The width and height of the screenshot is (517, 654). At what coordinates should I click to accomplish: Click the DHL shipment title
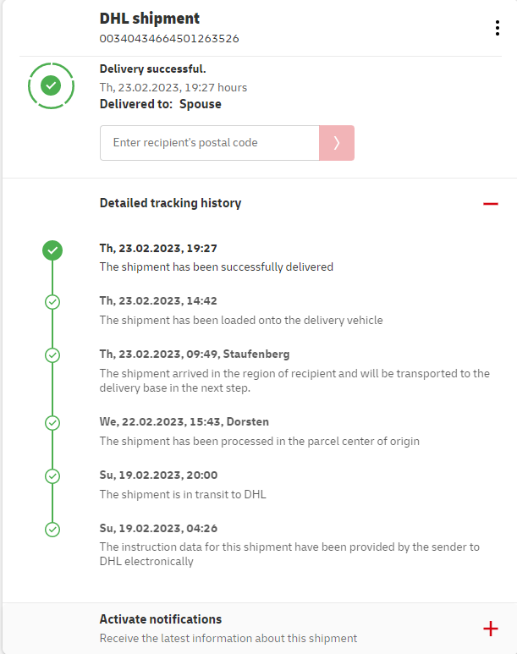click(x=150, y=19)
